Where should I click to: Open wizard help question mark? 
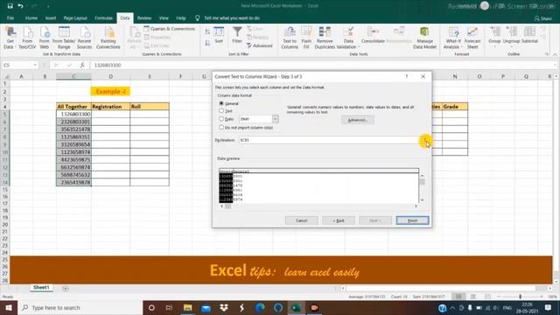coord(406,76)
